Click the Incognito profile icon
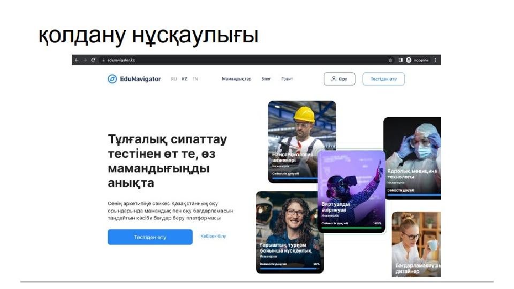 409,60
